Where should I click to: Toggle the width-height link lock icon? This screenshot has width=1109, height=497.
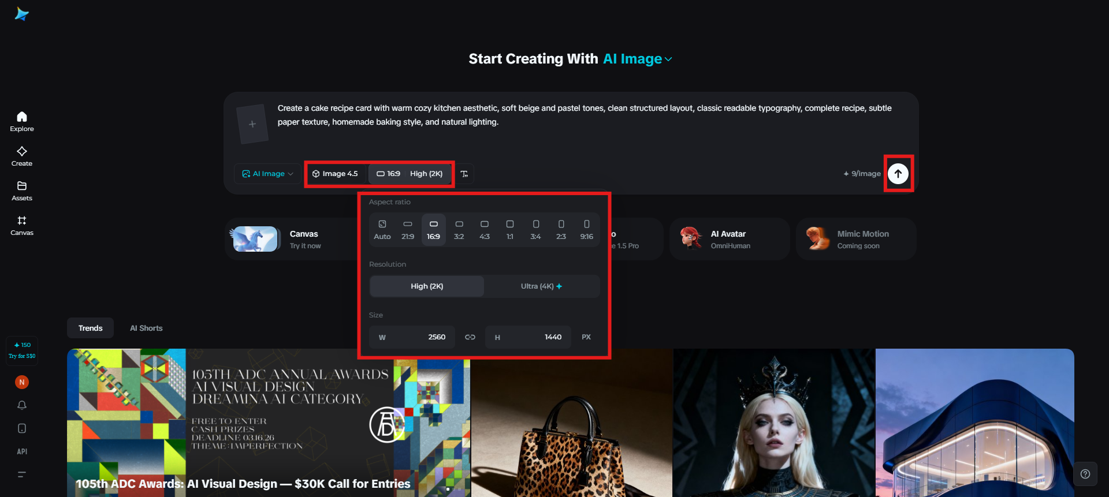pyautogui.click(x=470, y=337)
